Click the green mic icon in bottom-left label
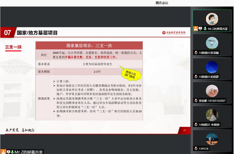The image size is (234, 154). pyautogui.click(x=12, y=152)
